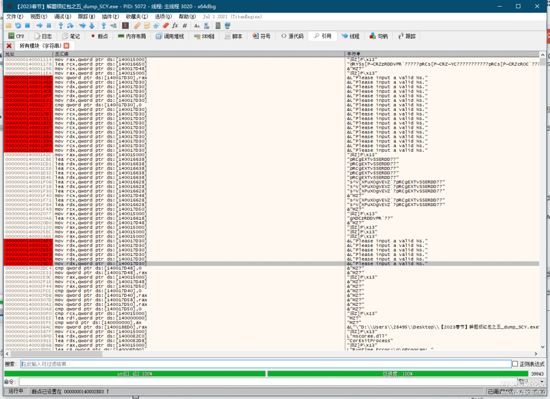Click the ntdll.dll 100% progress bar
Image resolution: width=550 pixels, height=399 pixels.
[134, 374]
